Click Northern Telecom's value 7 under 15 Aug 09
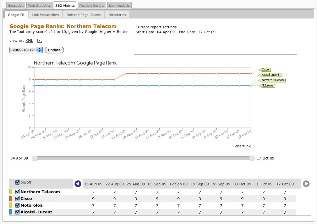 coord(93,192)
